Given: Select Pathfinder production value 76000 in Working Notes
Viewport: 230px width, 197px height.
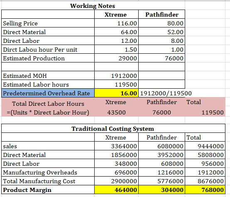Looking at the screenshot, I should [x=161, y=58].
